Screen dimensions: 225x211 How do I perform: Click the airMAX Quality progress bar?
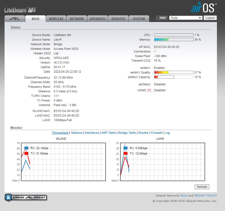point(173,72)
